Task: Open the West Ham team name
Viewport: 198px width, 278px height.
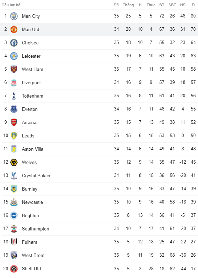Action: pos(32,69)
